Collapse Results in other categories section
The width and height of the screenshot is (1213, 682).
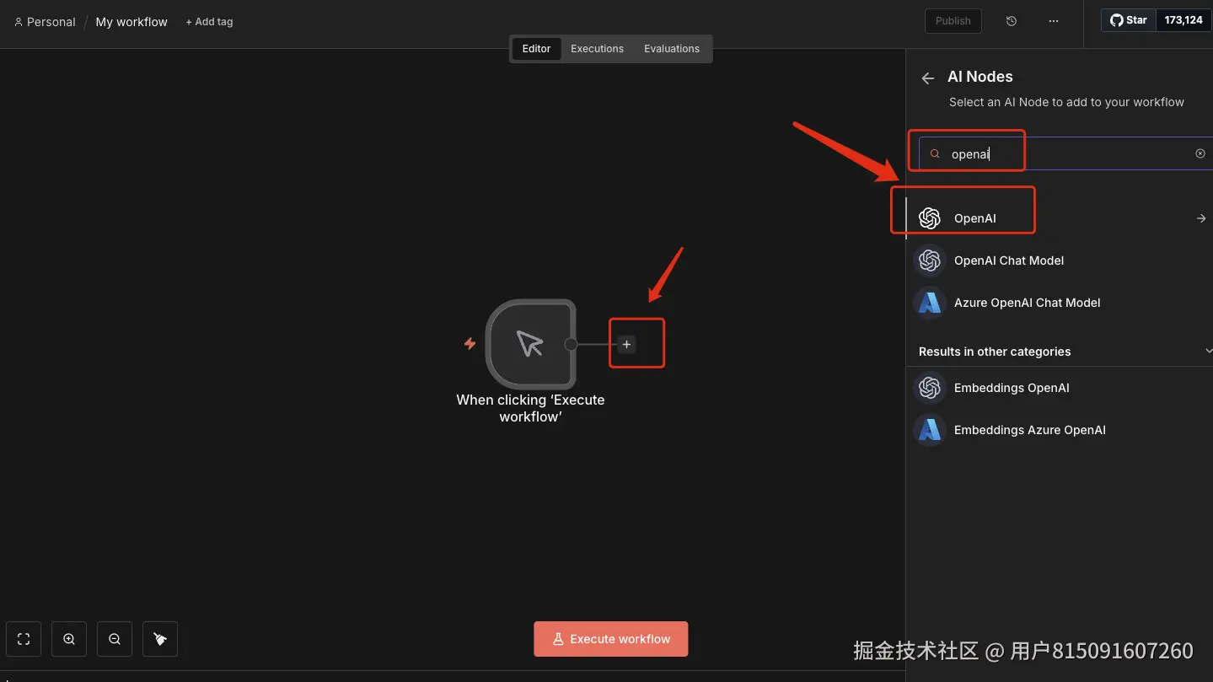click(1208, 351)
